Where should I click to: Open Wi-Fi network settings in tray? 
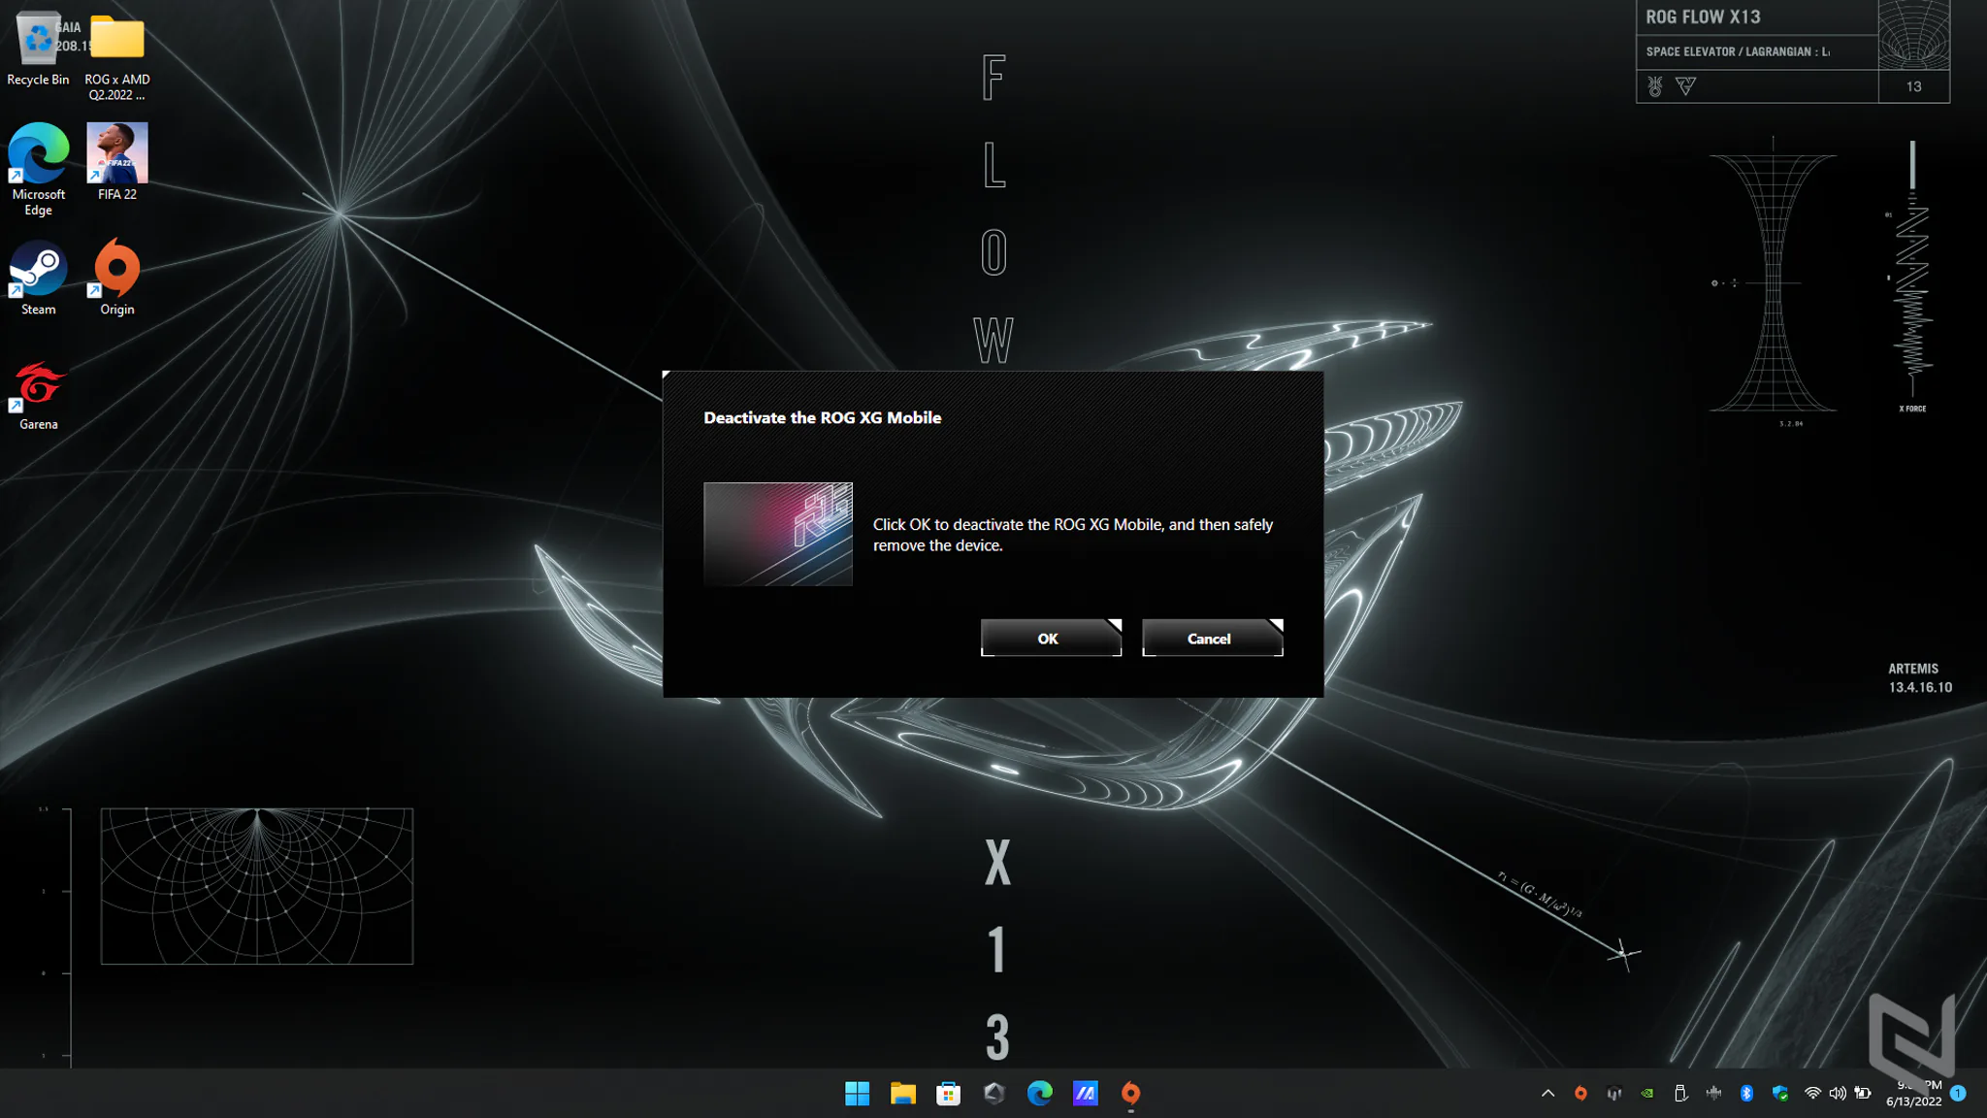click(1812, 1094)
